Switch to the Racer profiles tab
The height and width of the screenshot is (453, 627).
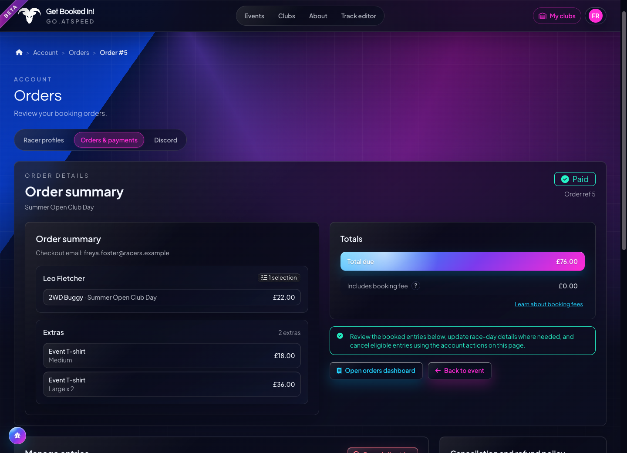[x=44, y=140]
